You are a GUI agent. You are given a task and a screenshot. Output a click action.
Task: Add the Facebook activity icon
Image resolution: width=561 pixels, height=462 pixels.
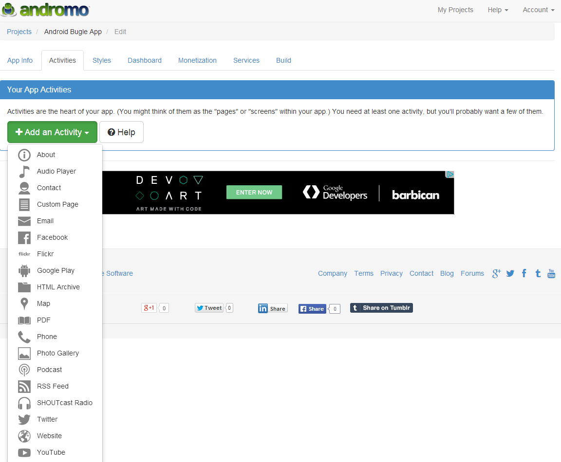(24, 238)
